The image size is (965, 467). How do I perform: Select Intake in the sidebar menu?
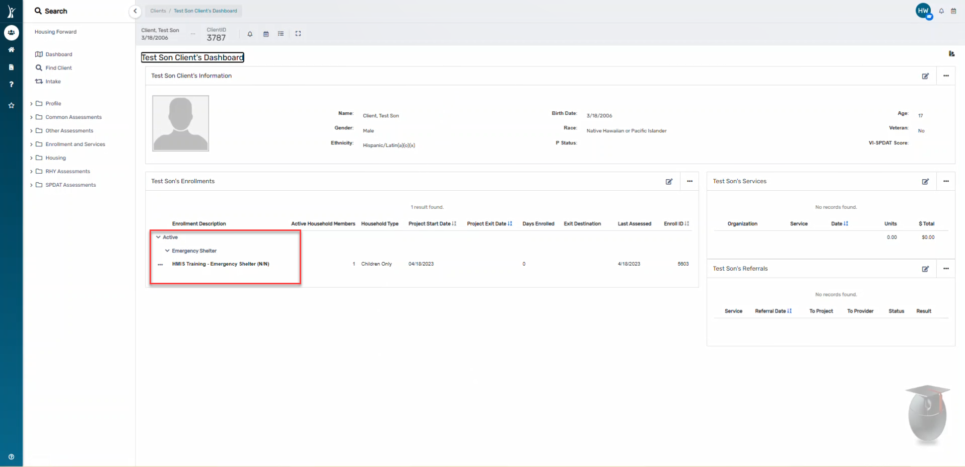(53, 82)
